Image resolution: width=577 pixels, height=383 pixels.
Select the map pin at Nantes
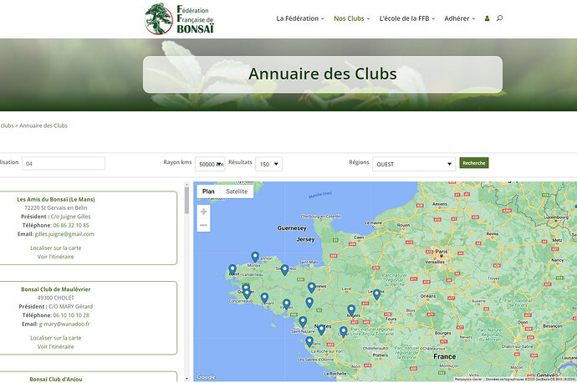321,329
